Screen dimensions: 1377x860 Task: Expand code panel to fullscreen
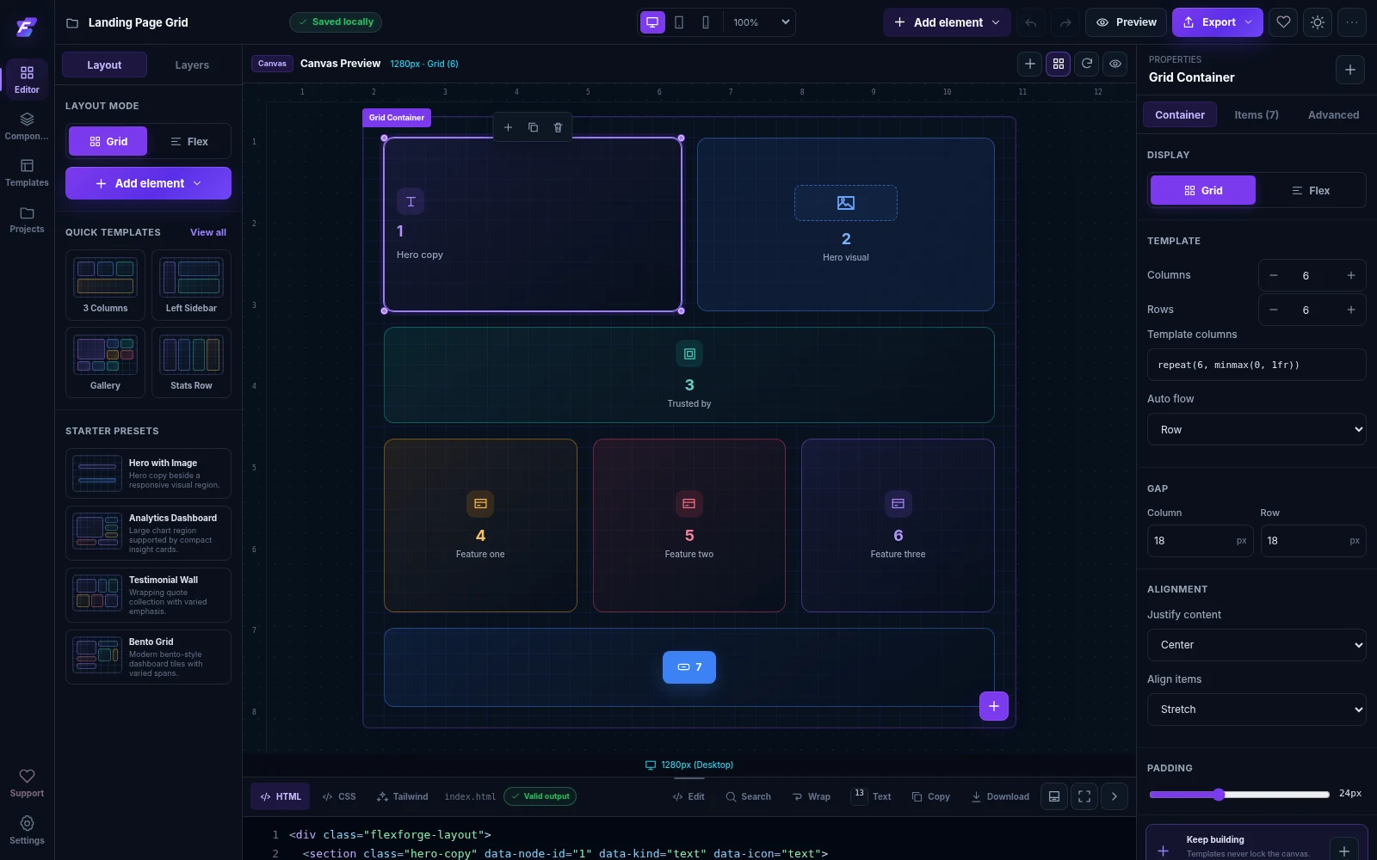point(1084,796)
